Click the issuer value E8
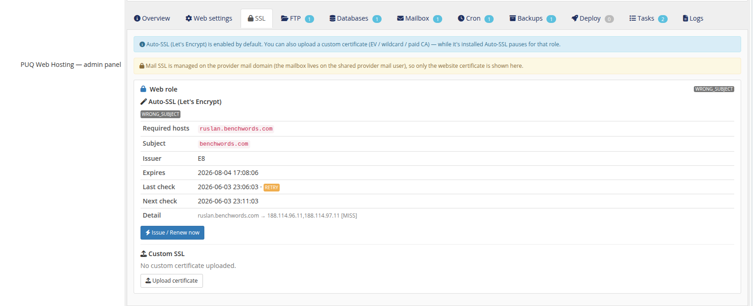This screenshot has height=306, width=754. click(x=202, y=158)
